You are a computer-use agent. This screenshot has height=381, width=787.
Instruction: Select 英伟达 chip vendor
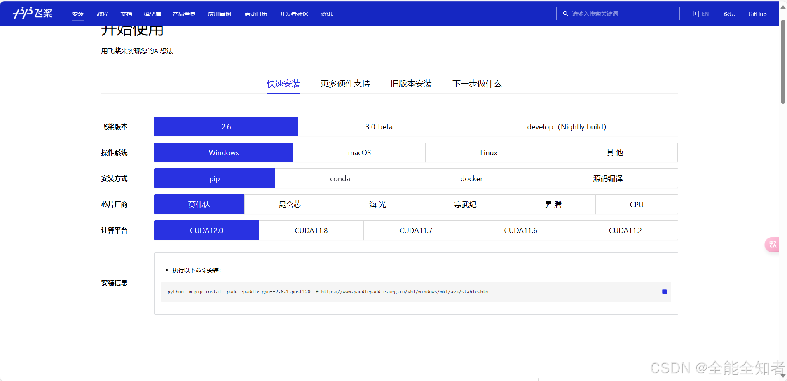pyautogui.click(x=199, y=204)
